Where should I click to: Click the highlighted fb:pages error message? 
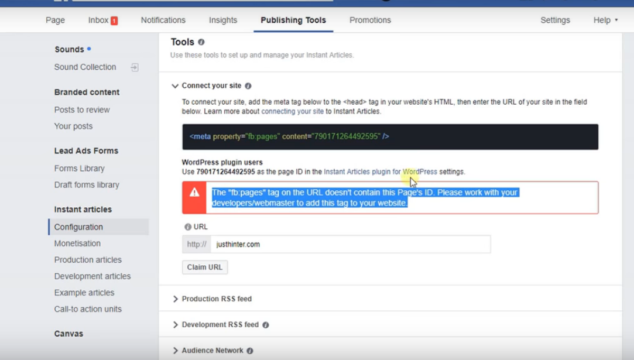pyautogui.click(x=364, y=197)
